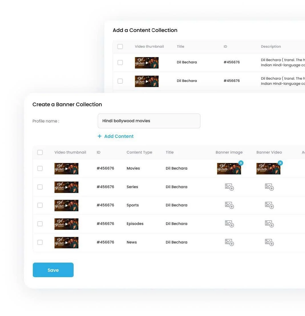Add a banner image for the Episodes row
The image size is (305, 316).
[x=229, y=224]
